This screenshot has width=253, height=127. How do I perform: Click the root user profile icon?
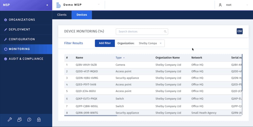220,5
